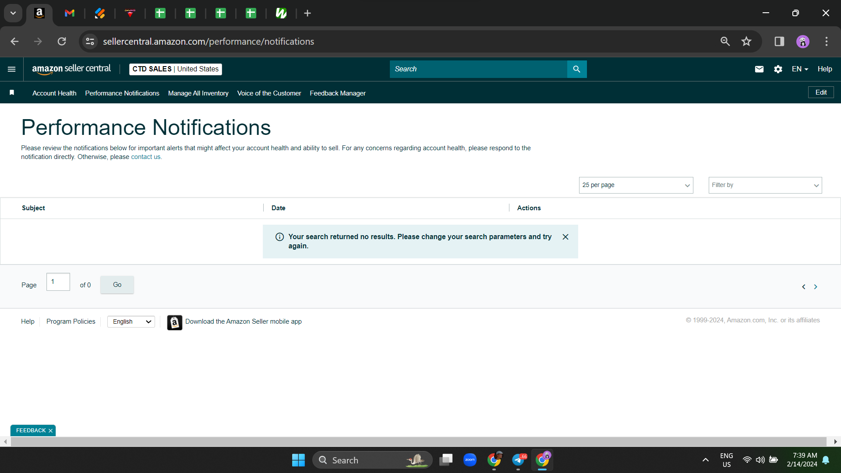Click the Subject column header
This screenshot has width=841, height=473.
[33, 208]
